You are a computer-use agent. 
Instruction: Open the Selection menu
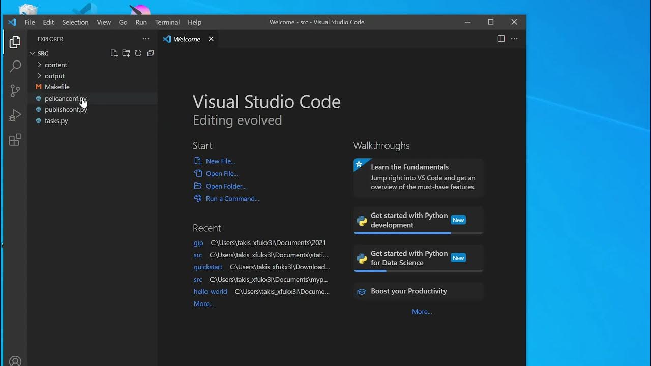coord(75,22)
